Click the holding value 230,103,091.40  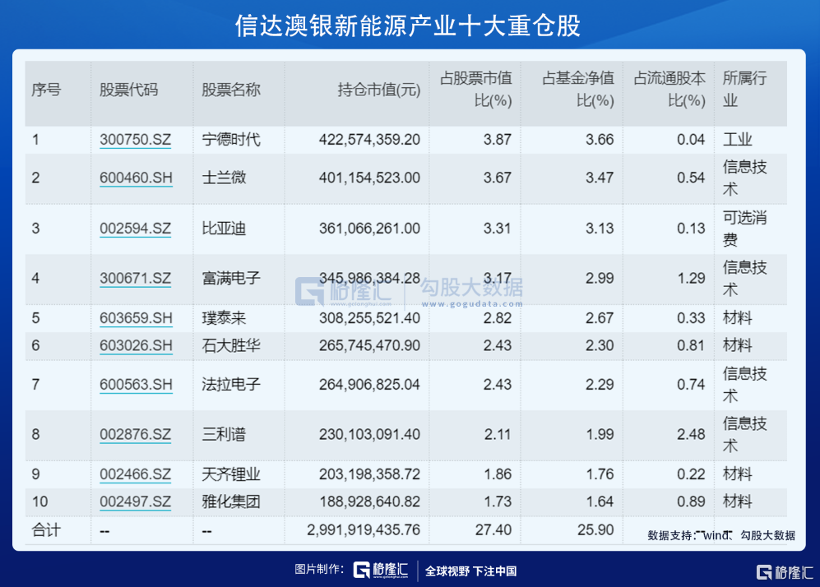pyautogui.click(x=370, y=434)
